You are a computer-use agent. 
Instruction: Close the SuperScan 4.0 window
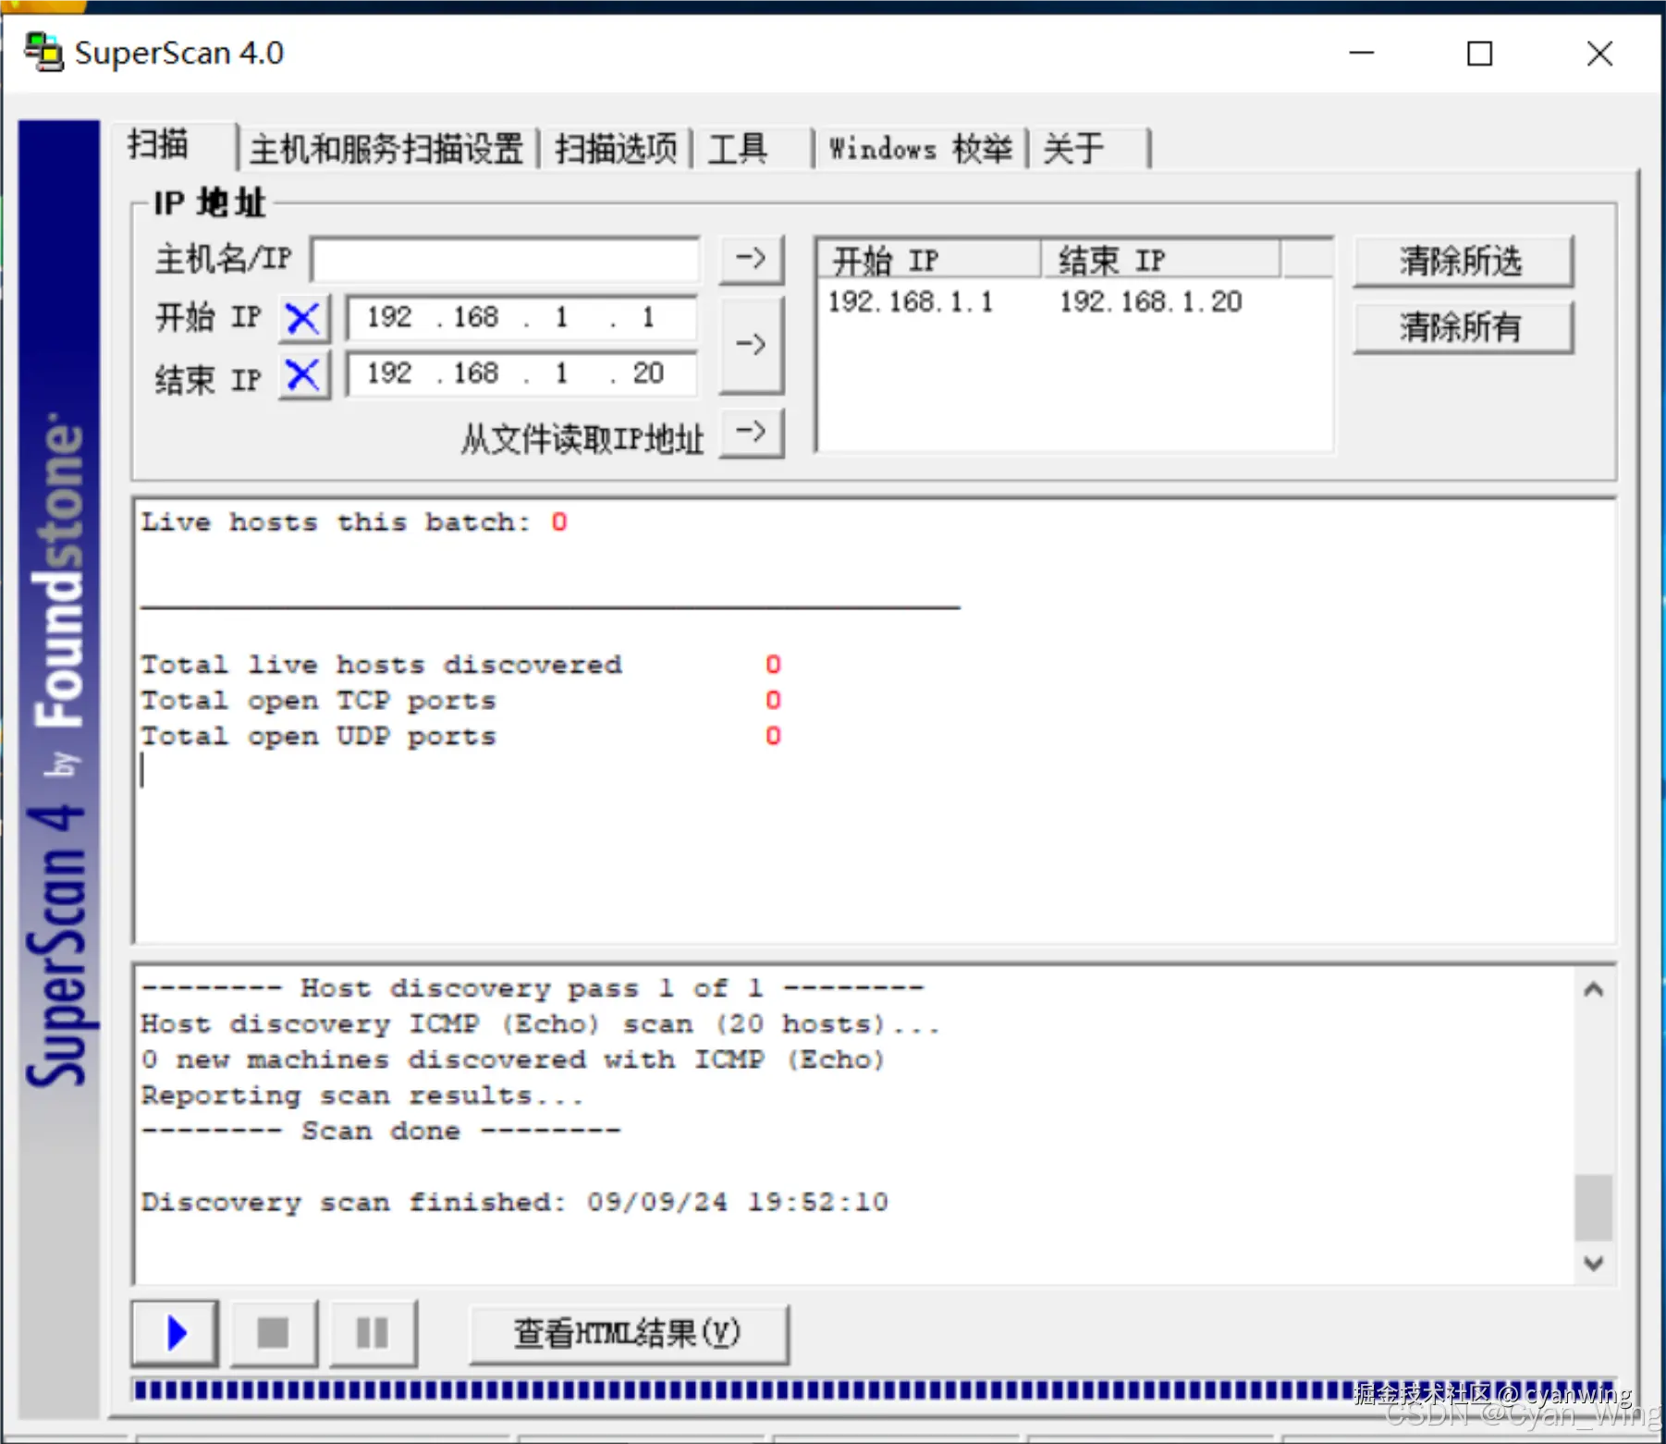click(x=1599, y=53)
